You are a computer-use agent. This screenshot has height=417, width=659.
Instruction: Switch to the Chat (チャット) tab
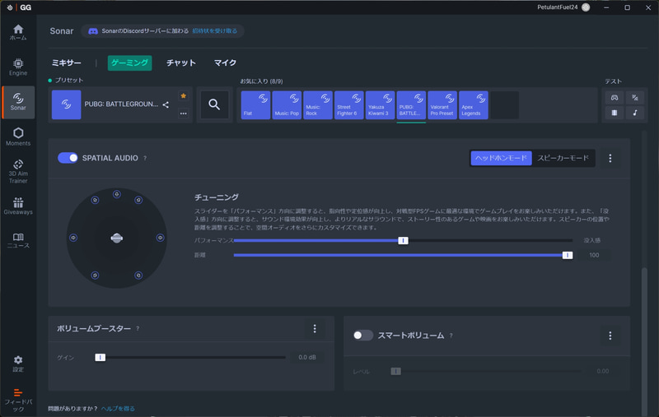click(181, 63)
